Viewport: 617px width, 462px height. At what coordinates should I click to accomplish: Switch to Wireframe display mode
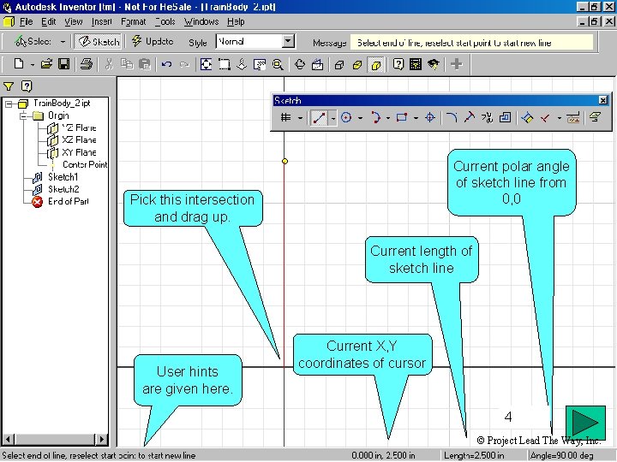point(339,64)
